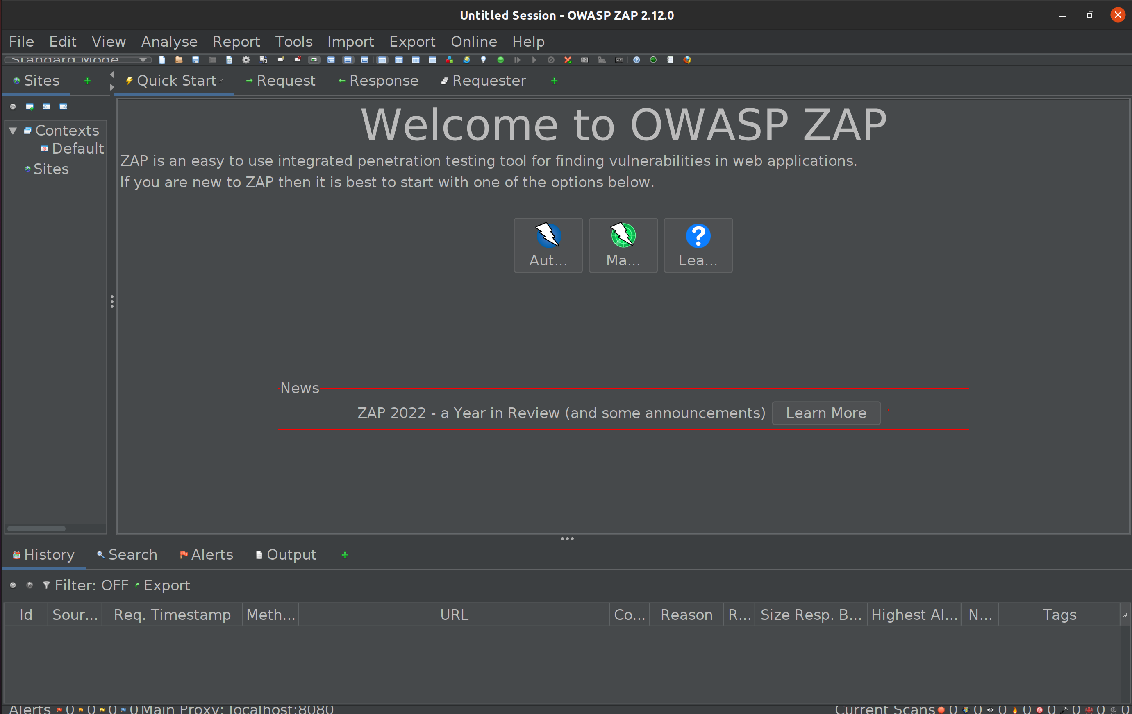Open the Manage Add-ons dialog

[x=450, y=60]
